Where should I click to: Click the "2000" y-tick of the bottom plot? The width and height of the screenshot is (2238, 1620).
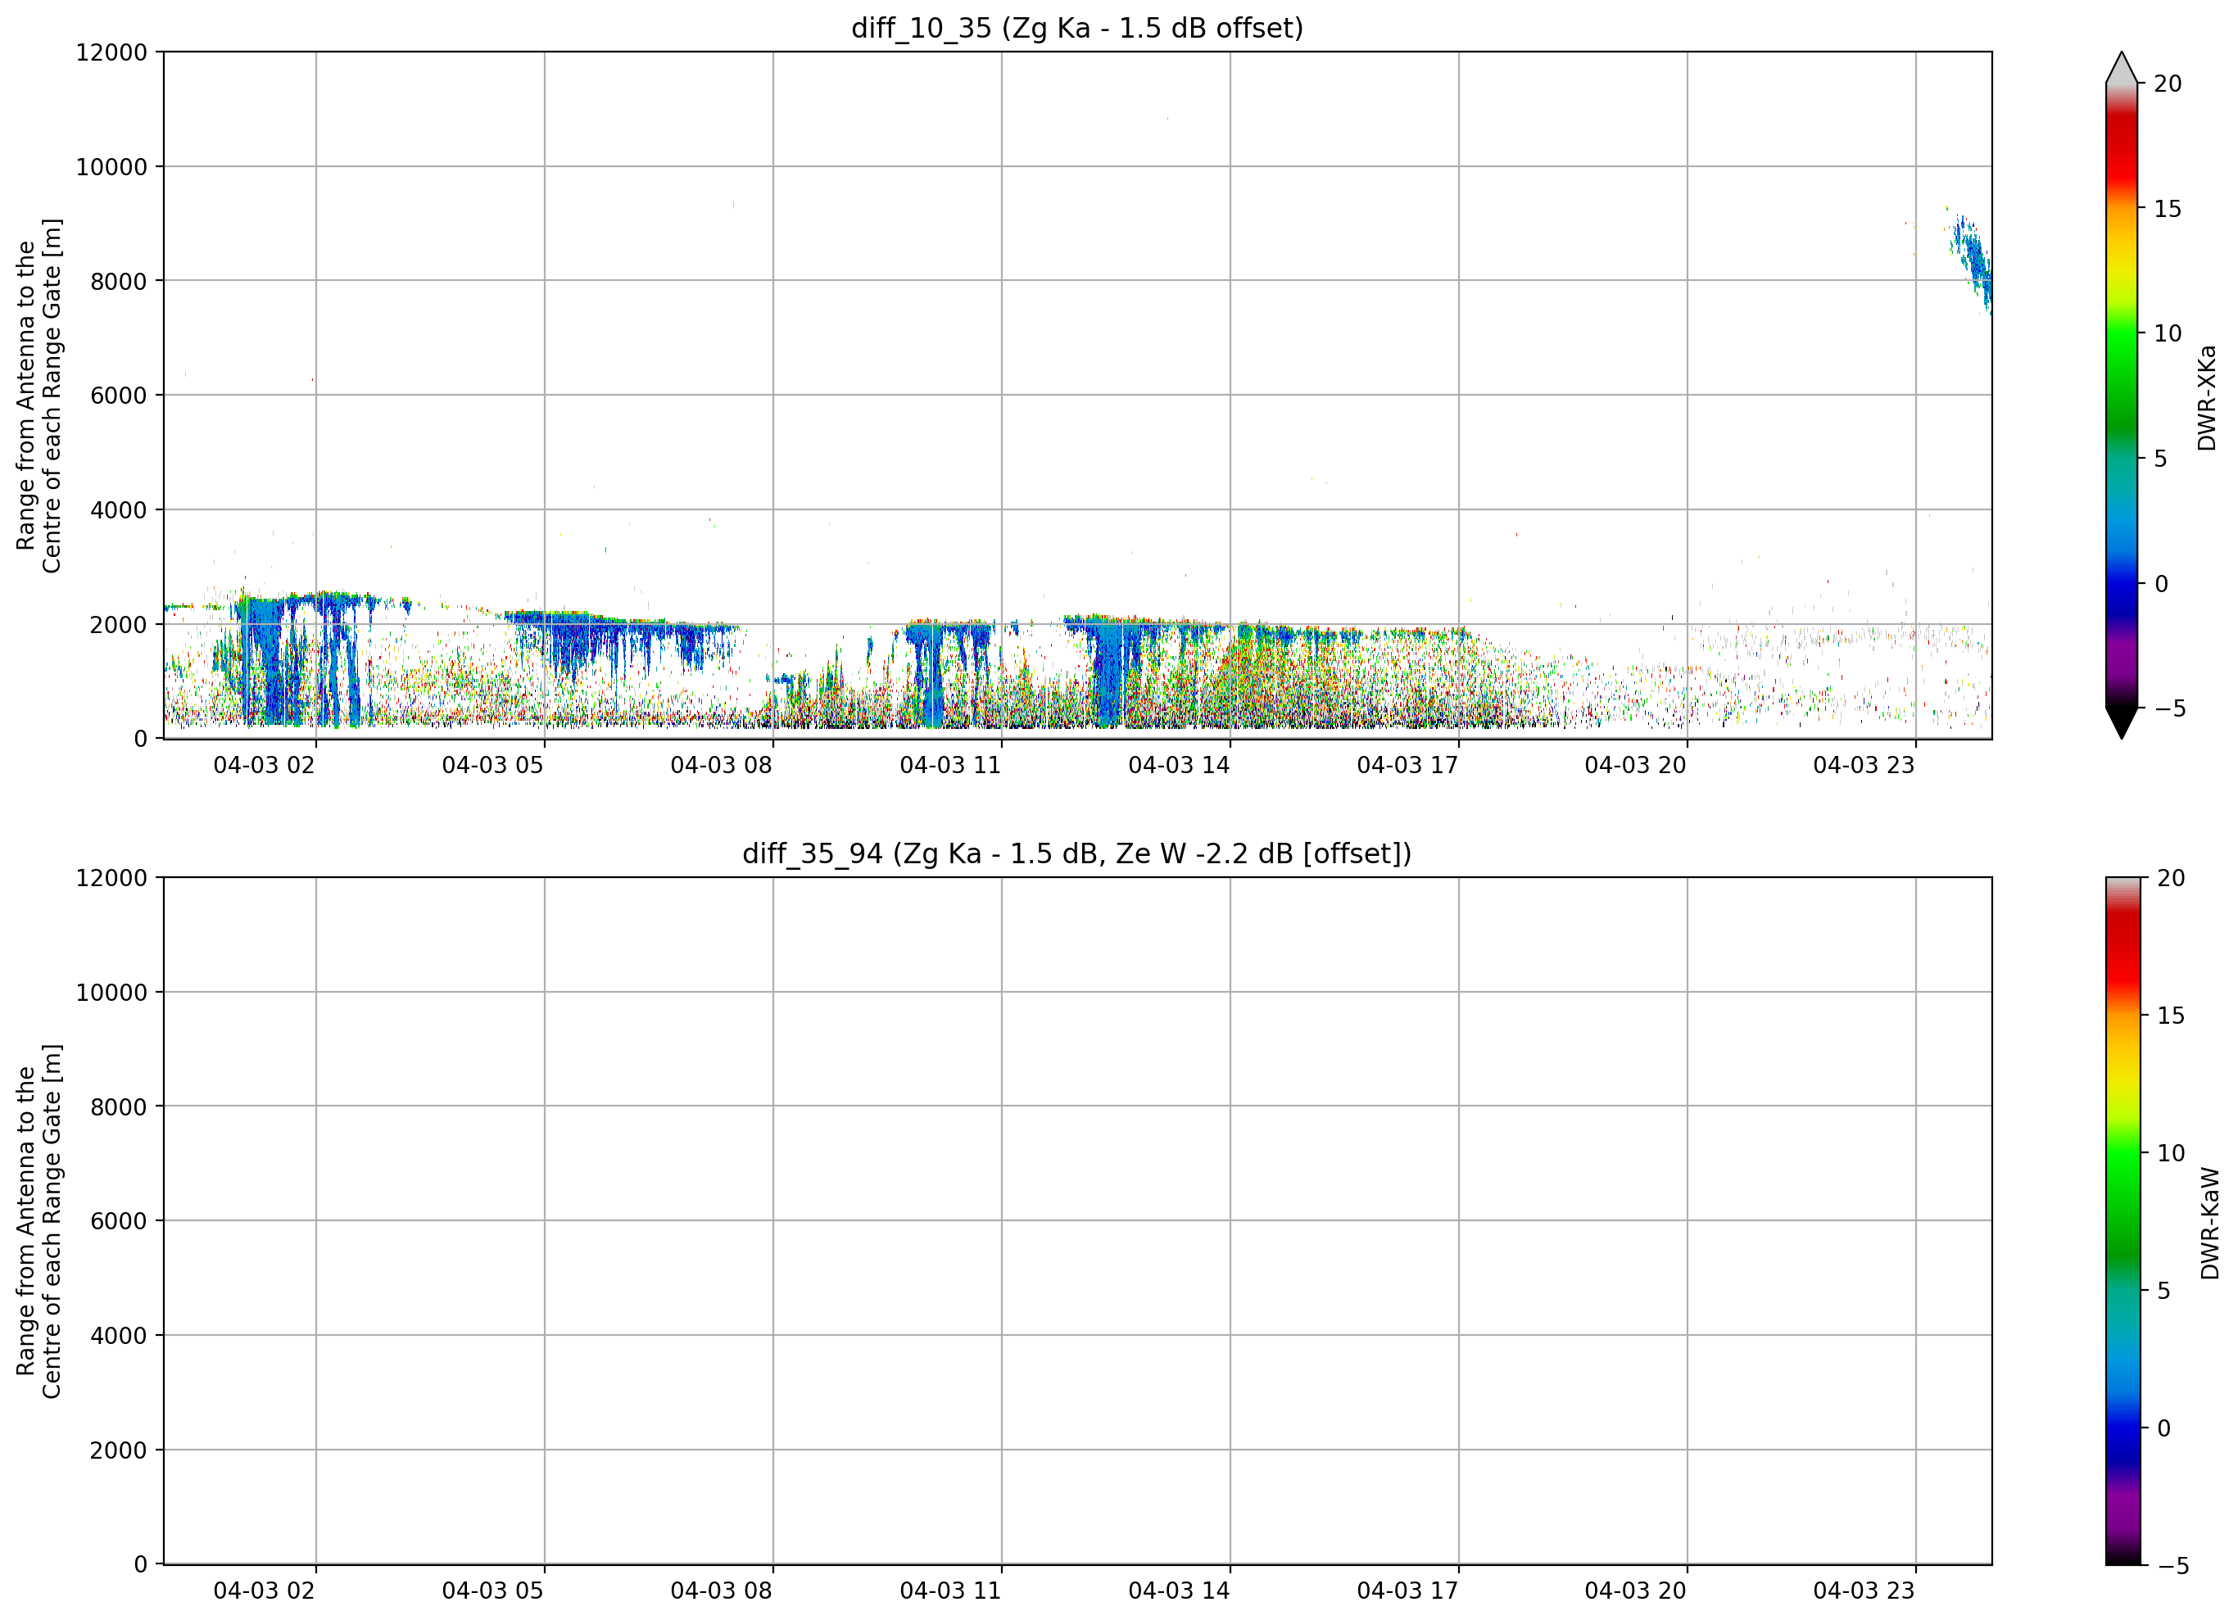coord(119,1451)
